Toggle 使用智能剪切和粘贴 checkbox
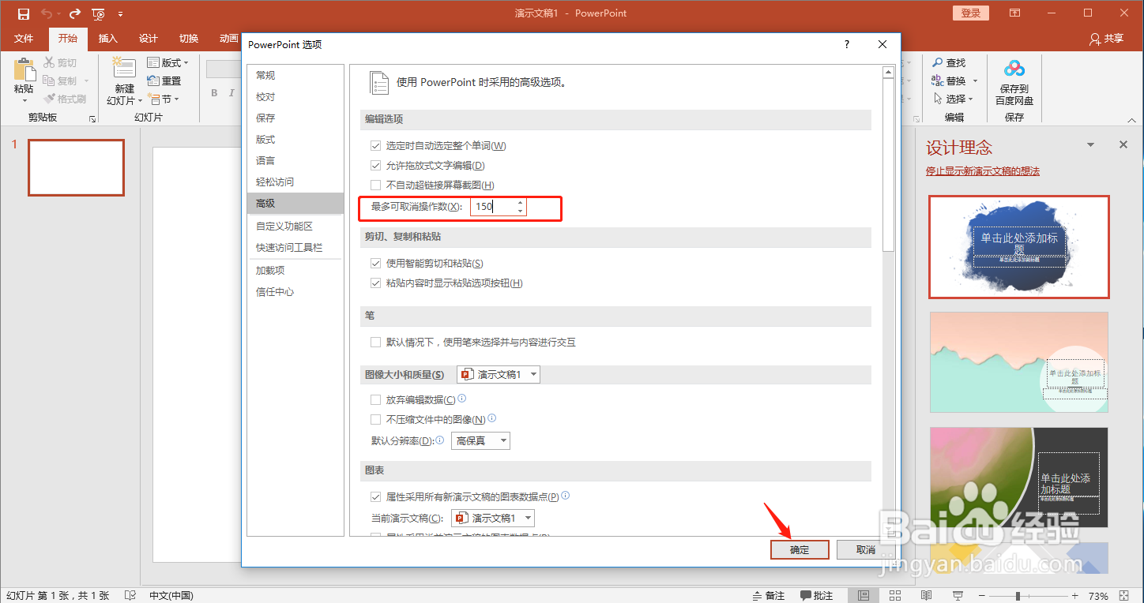The height and width of the screenshot is (603, 1144). pyautogui.click(x=376, y=264)
